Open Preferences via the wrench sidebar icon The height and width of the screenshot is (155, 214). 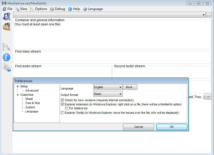7,47
